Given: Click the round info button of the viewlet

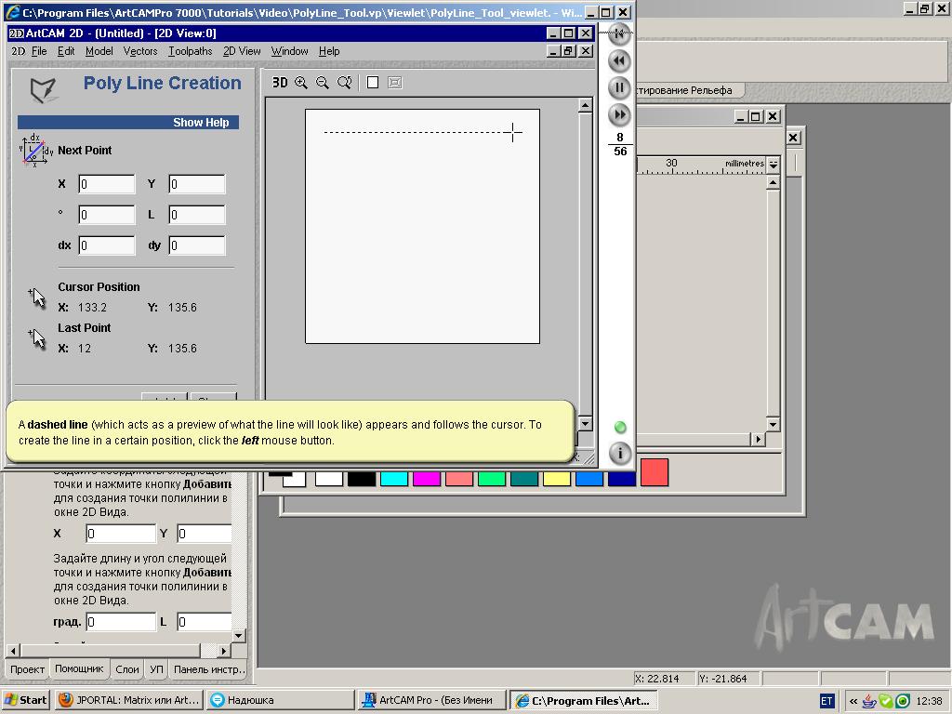Looking at the screenshot, I should [x=620, y=453].
